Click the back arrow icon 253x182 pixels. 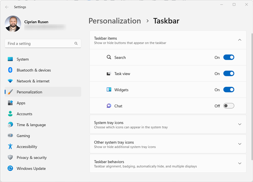7,7
